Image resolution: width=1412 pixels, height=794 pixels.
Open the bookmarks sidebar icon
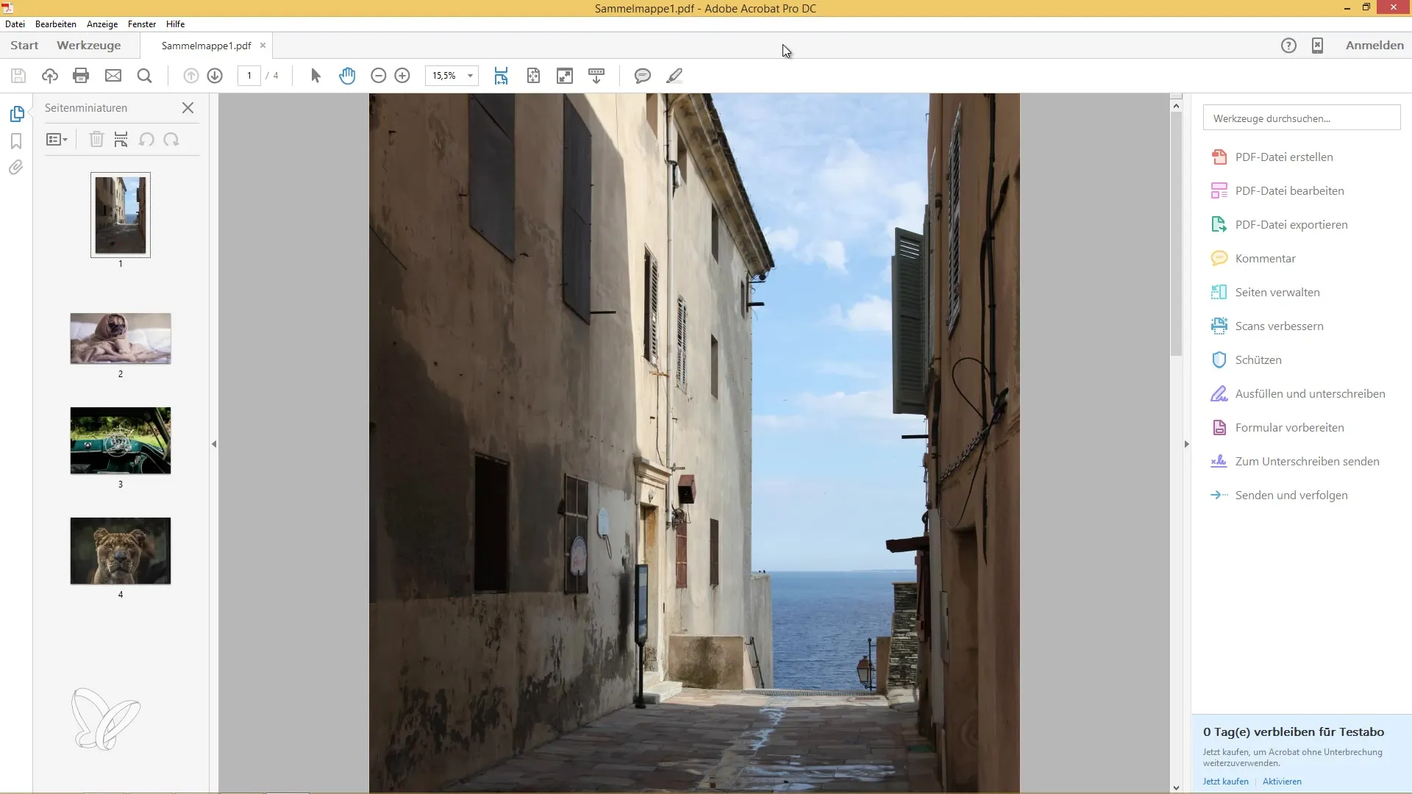pyautogui.click(x=16, y=141)
